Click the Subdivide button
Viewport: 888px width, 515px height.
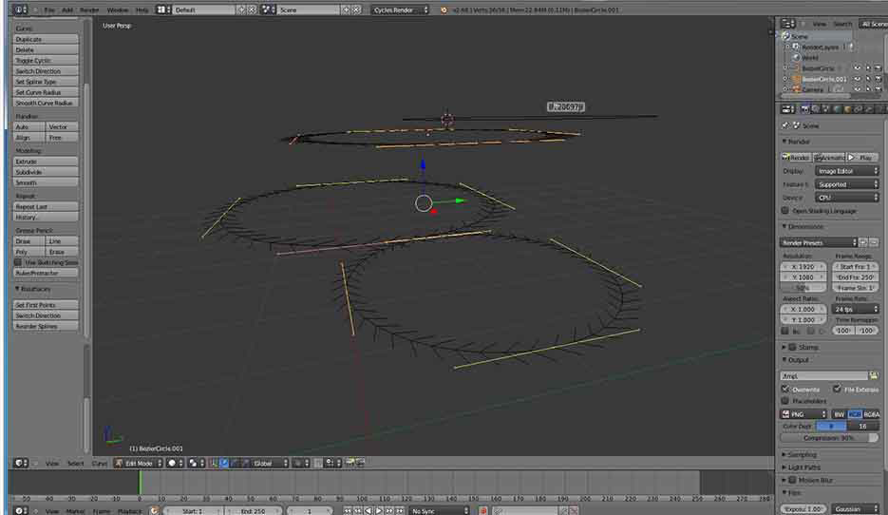tap(46, 172)
